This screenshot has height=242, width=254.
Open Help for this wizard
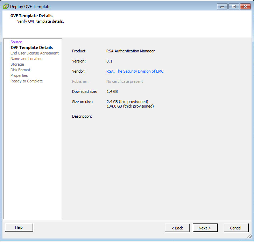pyautogui.click(x=19, y=227)
